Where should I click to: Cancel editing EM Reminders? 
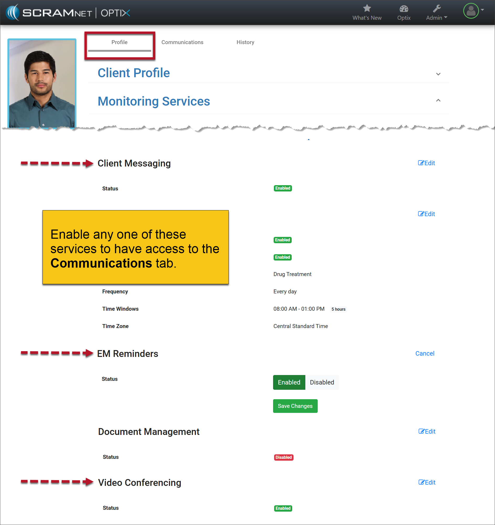tap(424, 354)
